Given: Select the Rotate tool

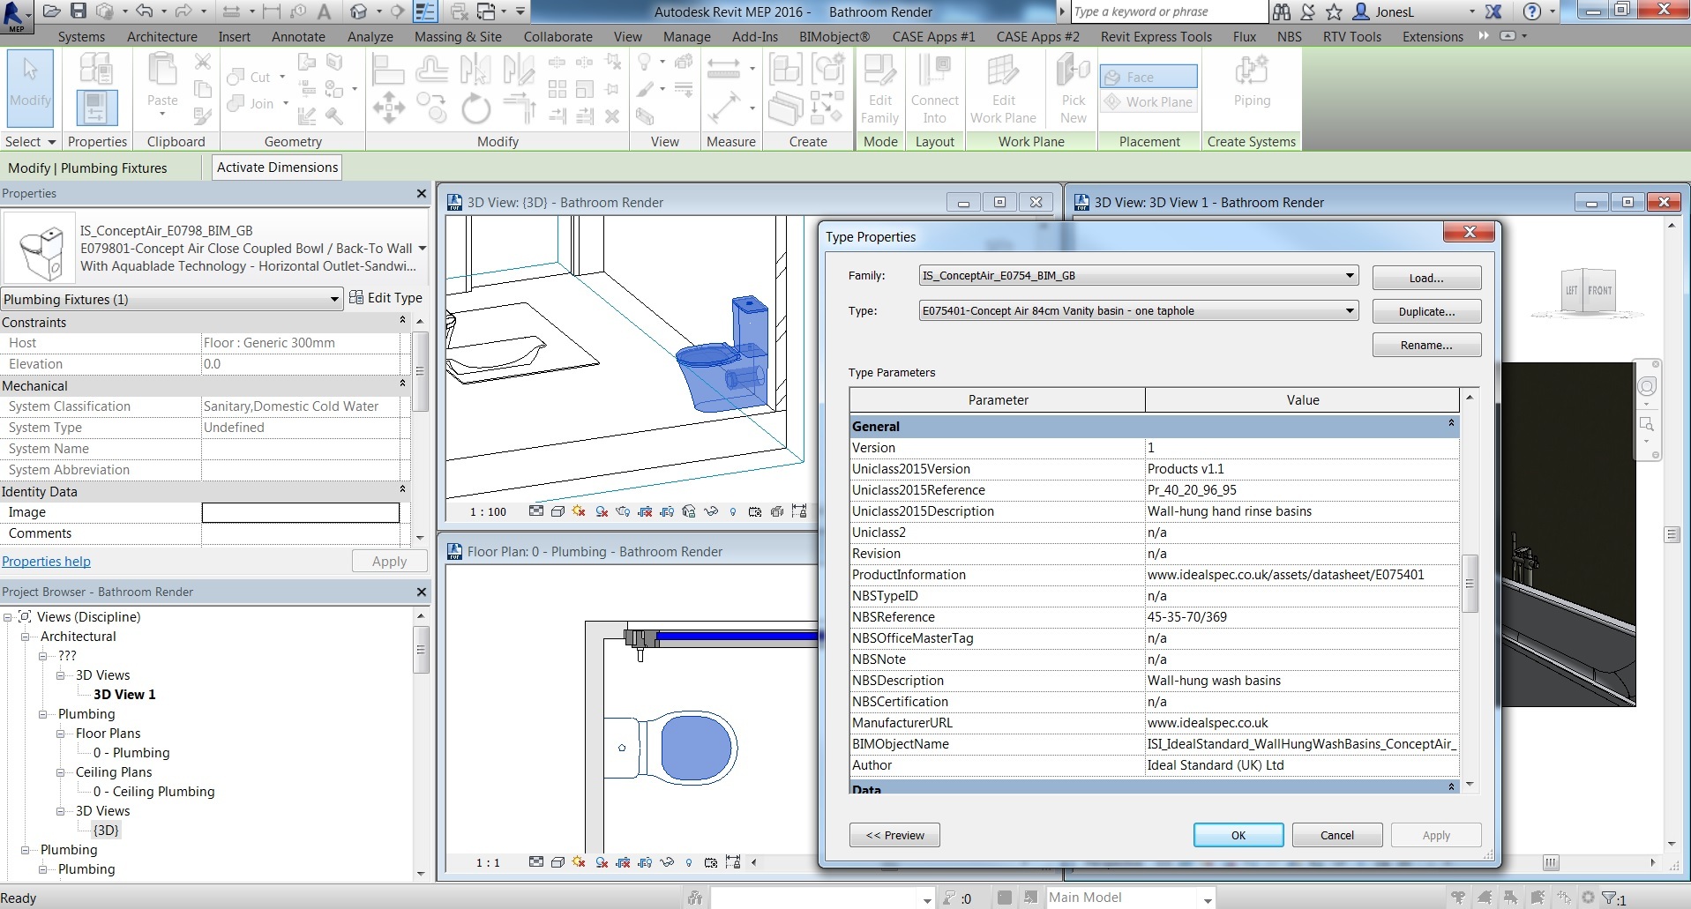Looking at the screenshot, I should [x=476, y=109].
